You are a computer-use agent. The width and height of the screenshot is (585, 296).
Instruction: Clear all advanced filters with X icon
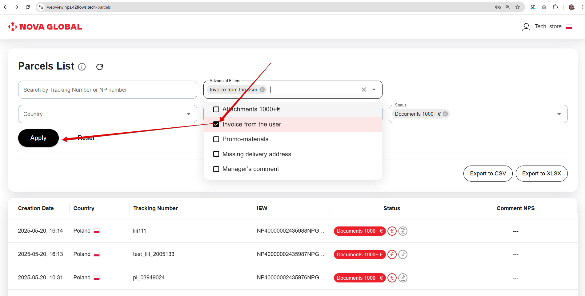(364, 90)
